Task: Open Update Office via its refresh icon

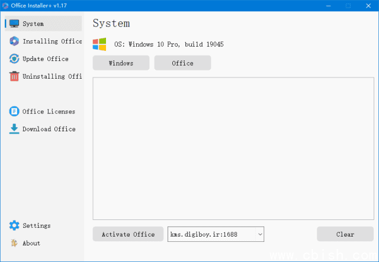Action: click(14, 59)
